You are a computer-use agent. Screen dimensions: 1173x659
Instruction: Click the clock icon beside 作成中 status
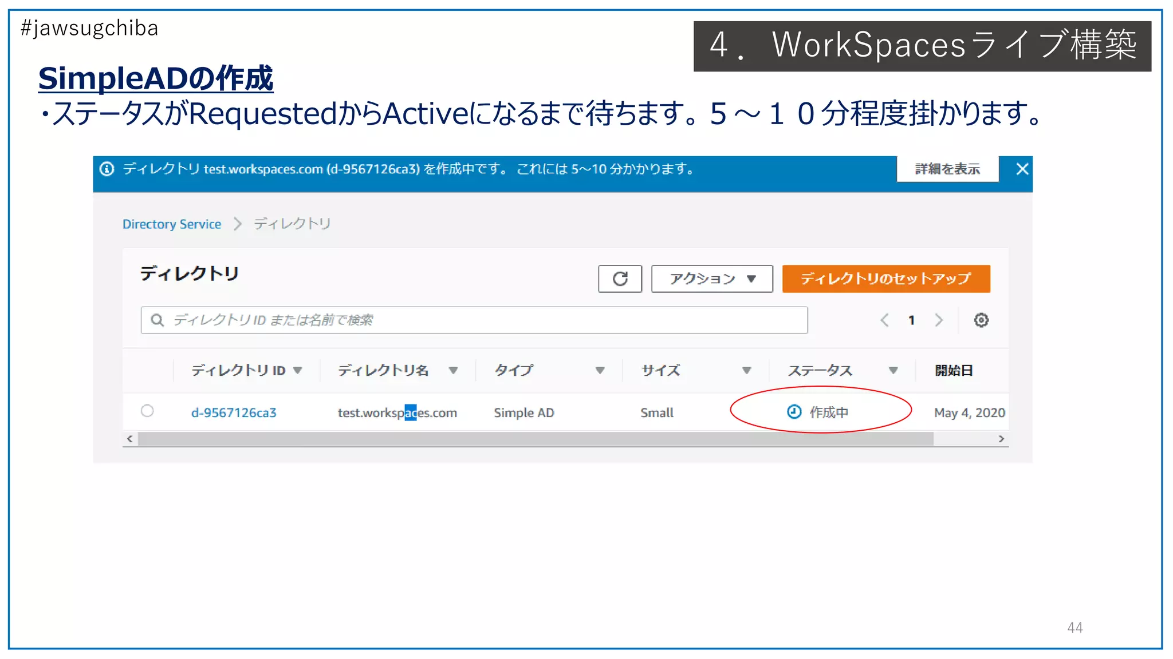(x=794, y=411)
